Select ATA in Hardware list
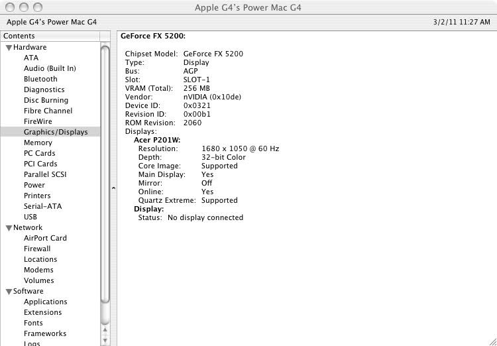497x346 pixels. pos(31,58)
